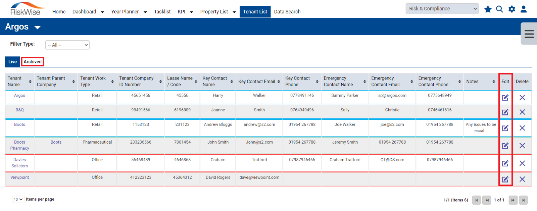Click the Sammy Parker contact cell
537x211 pixels.
tap(345, 96)
